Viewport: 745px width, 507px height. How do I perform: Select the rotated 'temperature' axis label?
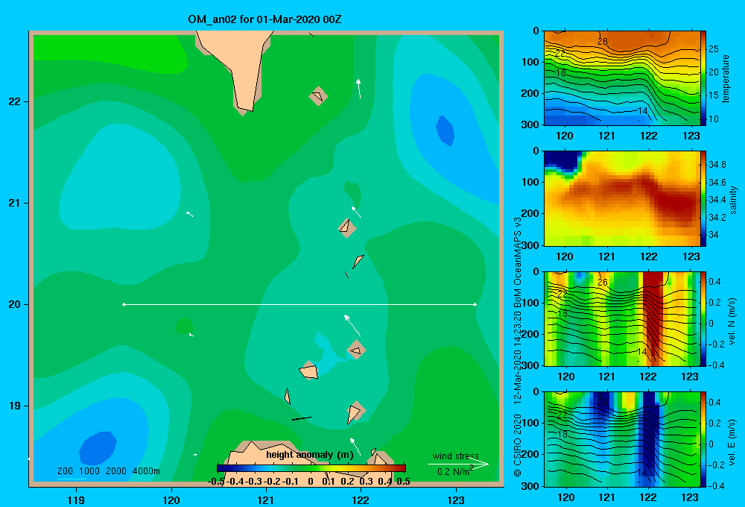[726, 78]
